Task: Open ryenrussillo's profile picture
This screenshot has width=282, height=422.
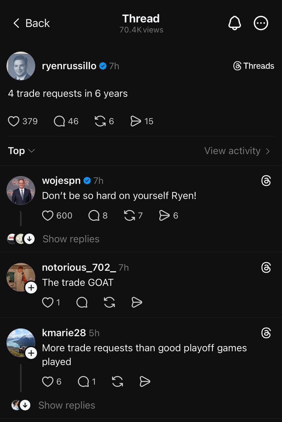Action: (x=21, y=66)
